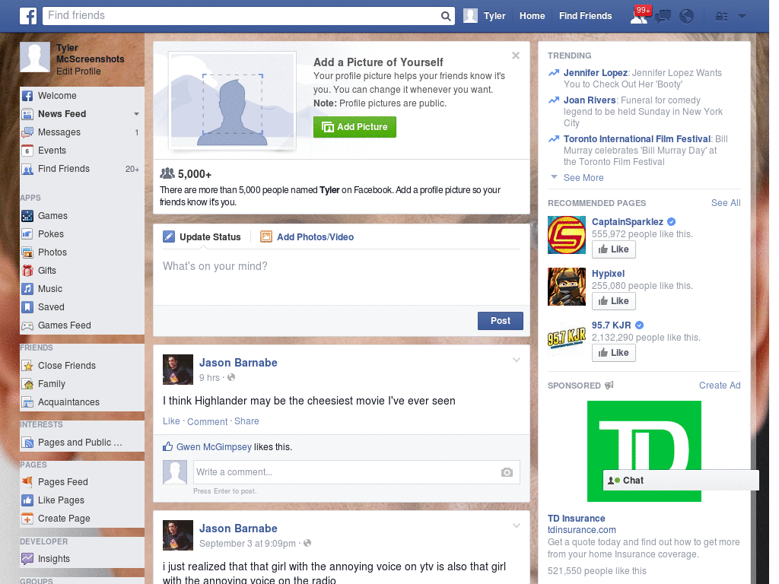Share the Highlander post

246,421
